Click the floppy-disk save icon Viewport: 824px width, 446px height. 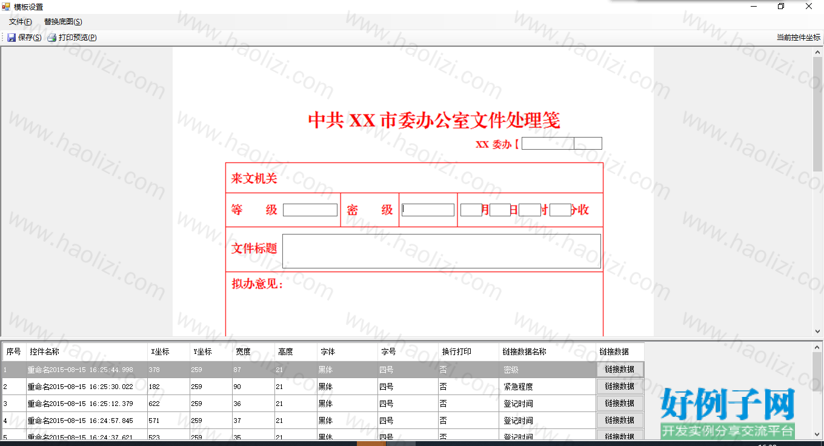[12, 38]
